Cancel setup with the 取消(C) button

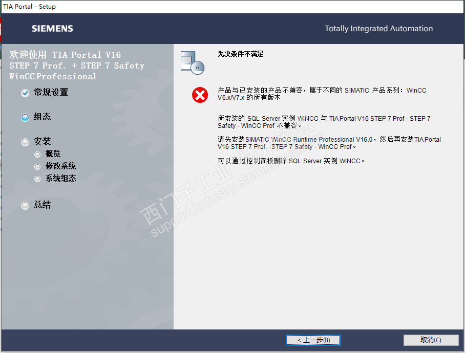(431, 340)
